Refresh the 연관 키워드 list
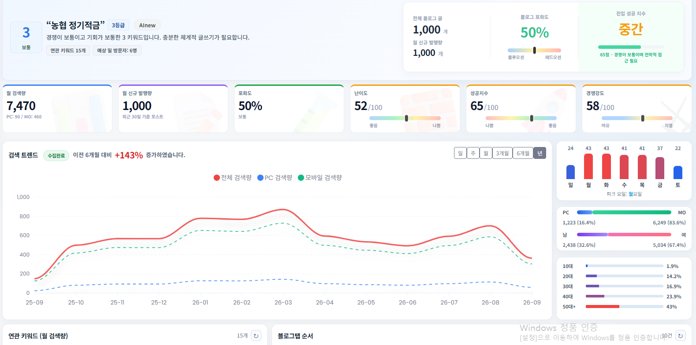Screen dimensions: 696x345 tap(256, 336)
